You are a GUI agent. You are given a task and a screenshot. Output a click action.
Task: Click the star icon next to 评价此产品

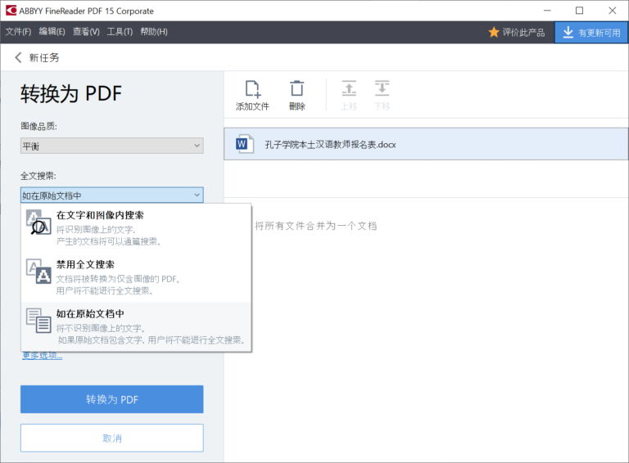coord(493,32)
